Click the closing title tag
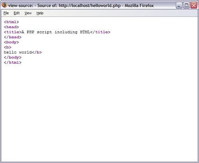The height and width of the screenshot is (163, 199). 100,32
